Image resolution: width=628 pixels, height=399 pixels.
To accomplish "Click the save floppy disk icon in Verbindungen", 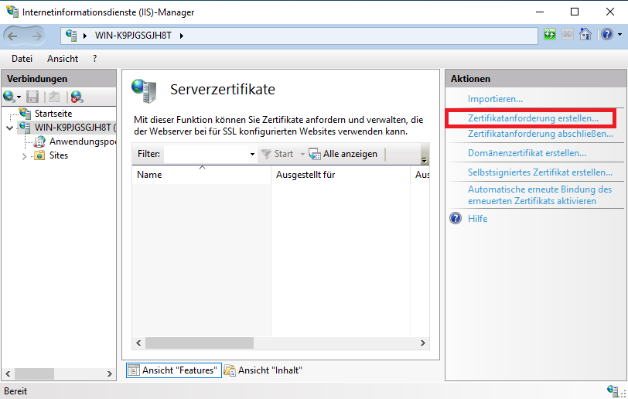I will coord(32,97).
